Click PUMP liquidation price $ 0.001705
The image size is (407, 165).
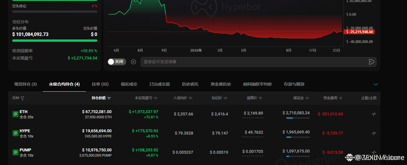(x=253, y=151)
